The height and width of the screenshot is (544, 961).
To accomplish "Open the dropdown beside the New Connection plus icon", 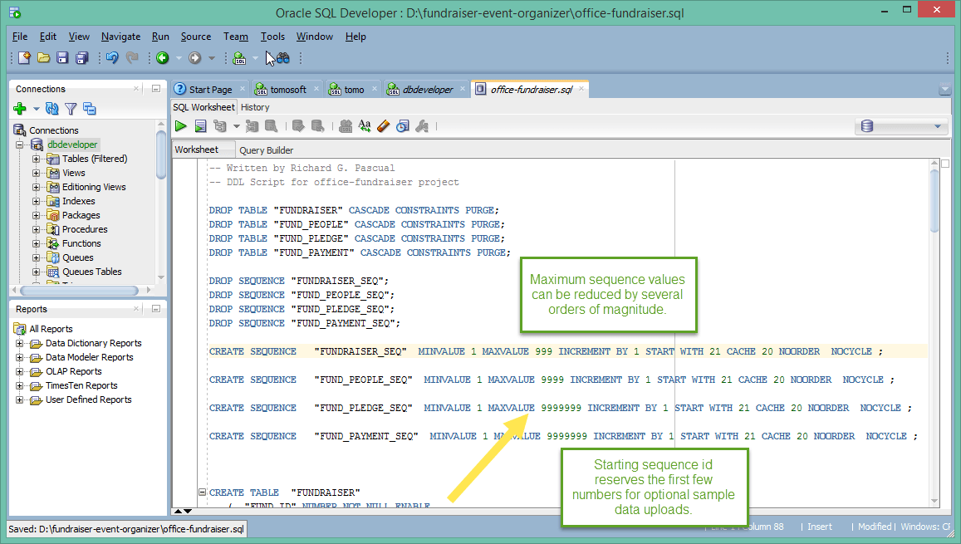I will coord(37,109).
